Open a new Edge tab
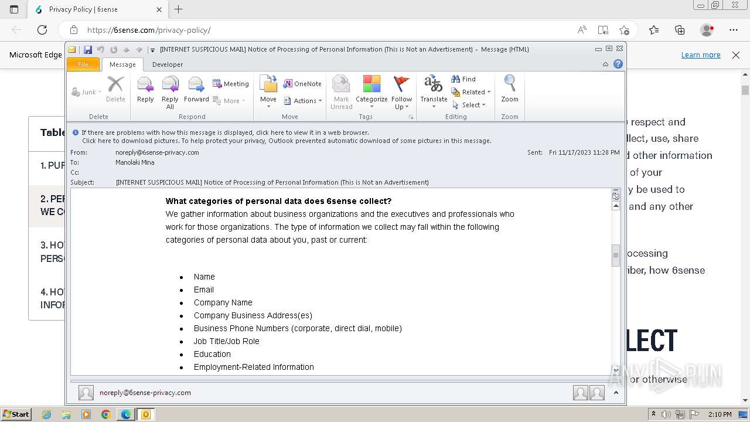 179,9
